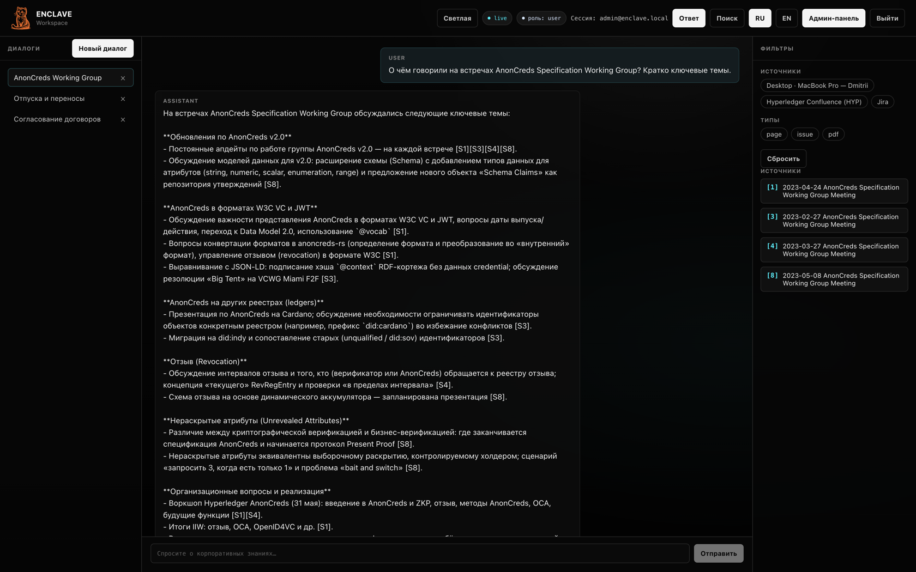
Task: Toggle Hyperledger Confluence (HYP) source filter
Action: point(813,102)
